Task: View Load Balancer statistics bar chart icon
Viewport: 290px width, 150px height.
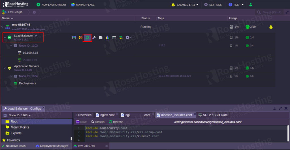Action: tap(107, 37)
